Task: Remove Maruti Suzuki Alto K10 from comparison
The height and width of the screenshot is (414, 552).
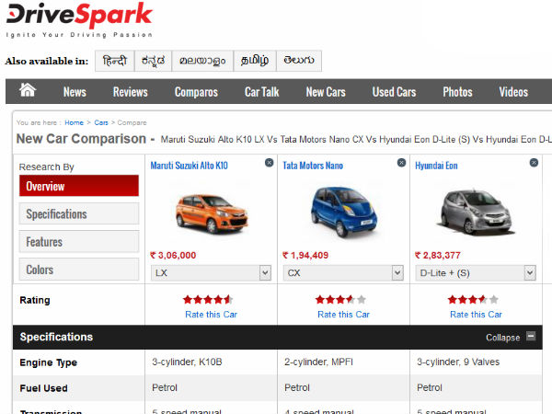Action: tap(269, 162)
